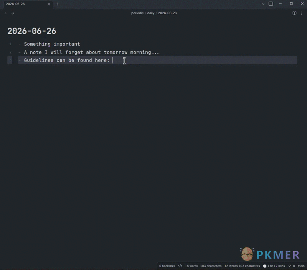
Task: Select the 2026-06-26 tab
Action: pyautogui.click(x=26, y=4)
